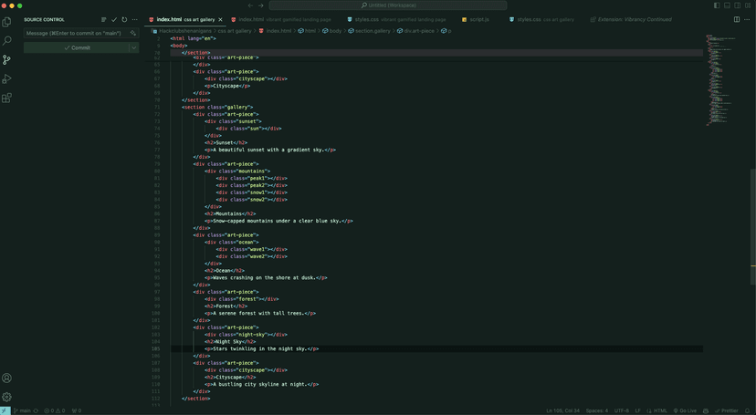Screen dimensions: 756x415
Task: Open the dropdown arrow beside Commit button
Action: (x=133, y=47)
